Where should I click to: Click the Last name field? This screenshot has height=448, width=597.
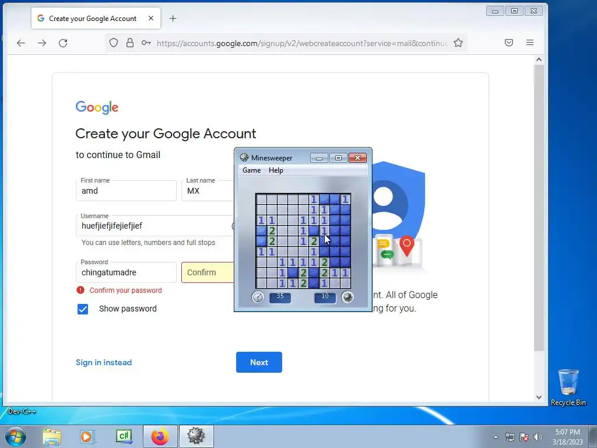208,191
